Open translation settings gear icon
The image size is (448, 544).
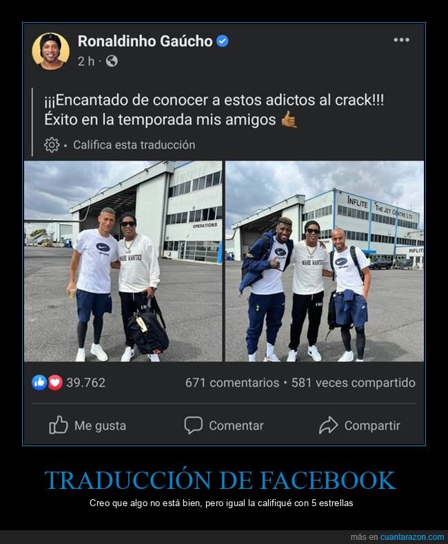click(x=52, y=145)
